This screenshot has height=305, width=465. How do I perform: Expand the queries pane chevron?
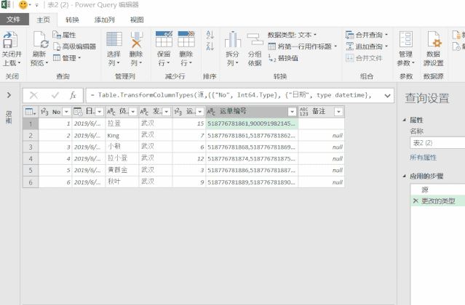(x=9, y=95)
